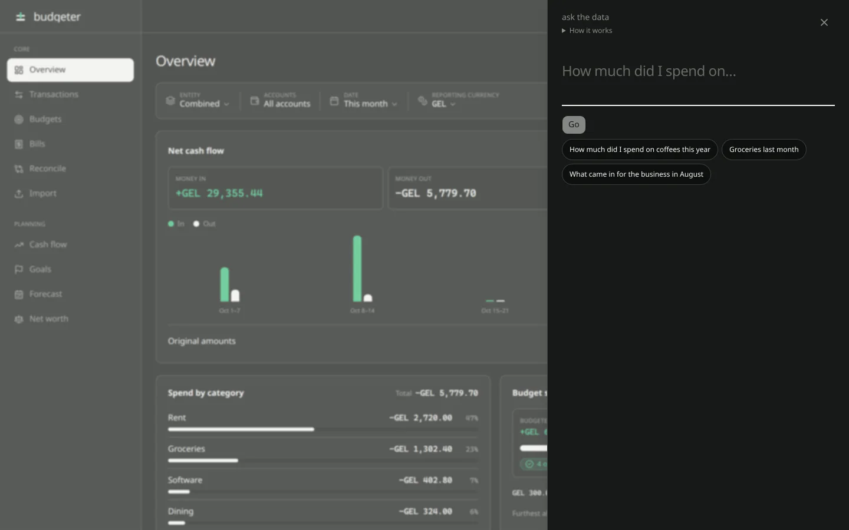Click the Goals flag icon
The image size is (849, 530).
19,270
